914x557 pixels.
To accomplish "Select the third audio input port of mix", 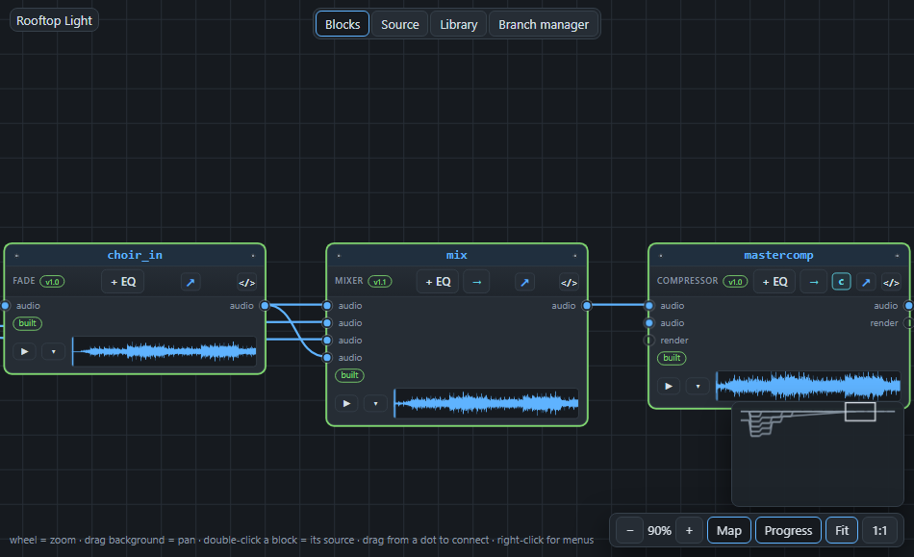I will click(x=327, y=341).
